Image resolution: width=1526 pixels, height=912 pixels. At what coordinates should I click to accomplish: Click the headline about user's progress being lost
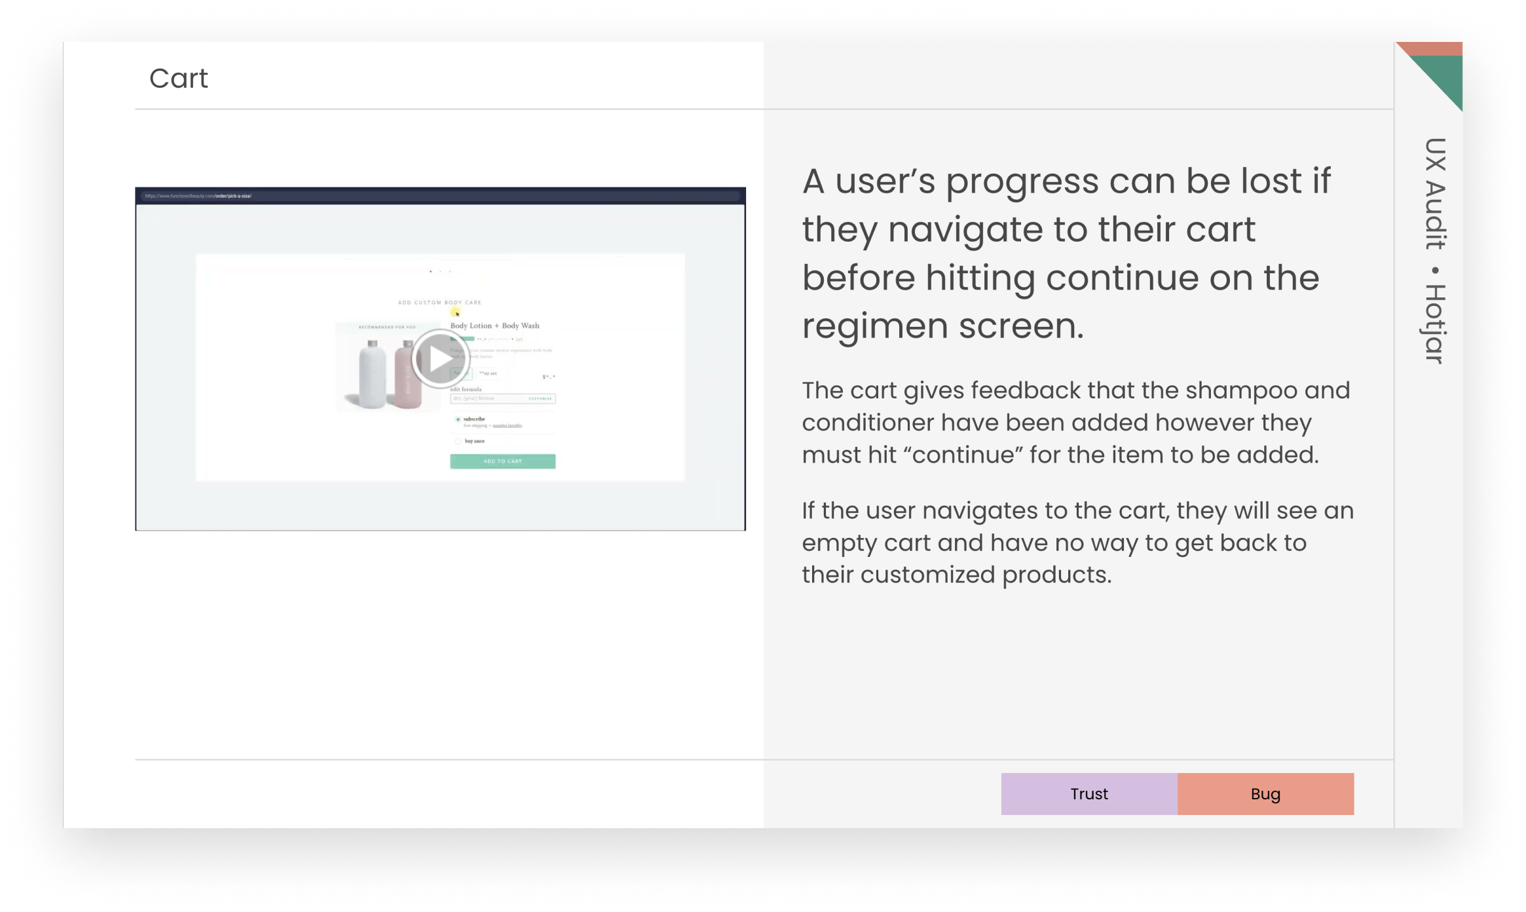[1066, 254]
